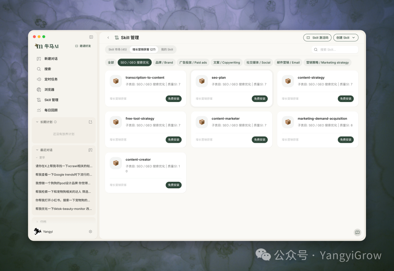Viewport: 394px width, 271px height.
Task: Select 广告投放 / Paid ads filter
Action: pyautogui.click(x=193, y=63)
